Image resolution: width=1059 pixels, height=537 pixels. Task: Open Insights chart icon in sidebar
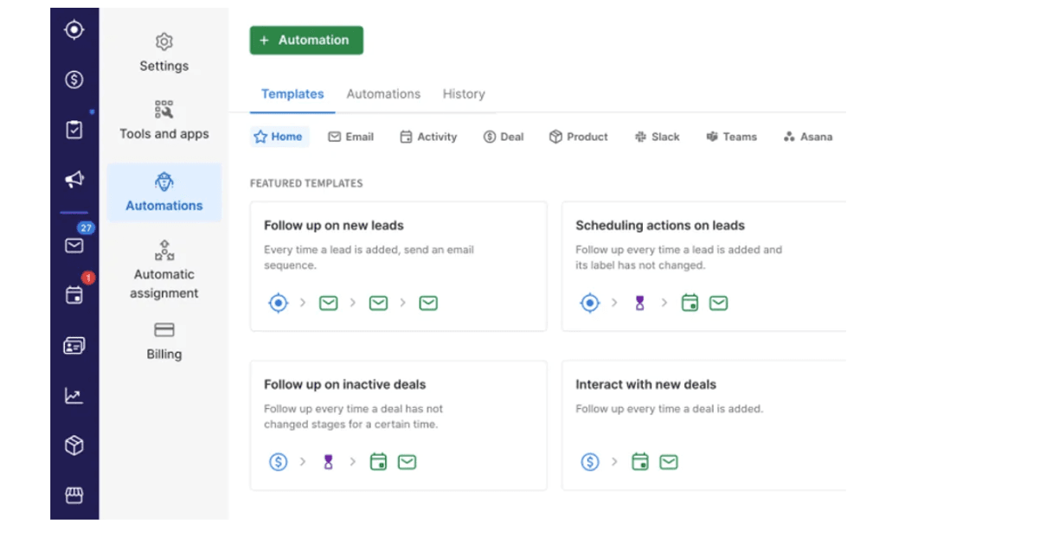[74, 396]
